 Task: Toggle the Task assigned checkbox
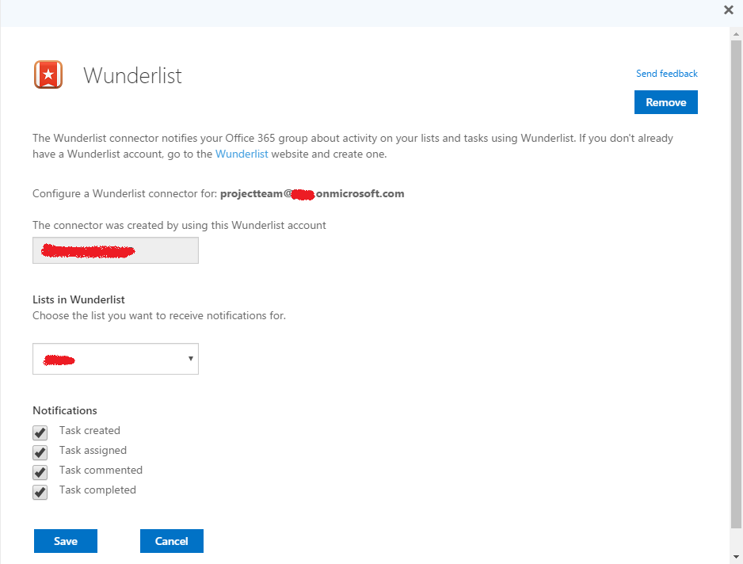coord(40,452)
